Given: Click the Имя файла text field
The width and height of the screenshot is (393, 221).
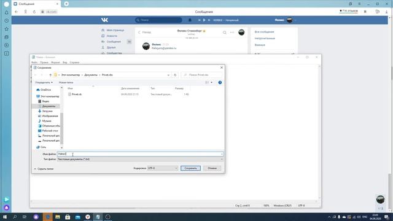Looking at the screenshot, I should click(140, 154).
